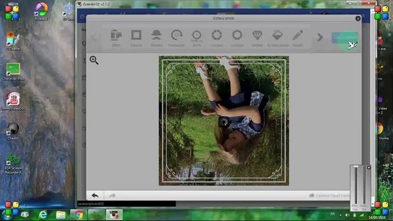Open the tray speaker volume icon
Viewport: 393px width, 221px height.
click(x=347, y=215)
